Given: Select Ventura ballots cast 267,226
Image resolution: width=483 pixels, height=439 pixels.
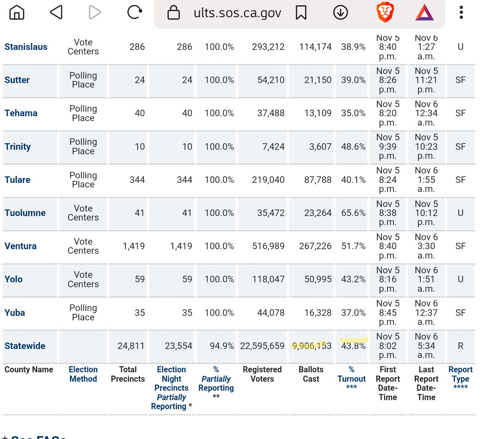Looking at the screenshot, I should [x=315, y=246].
